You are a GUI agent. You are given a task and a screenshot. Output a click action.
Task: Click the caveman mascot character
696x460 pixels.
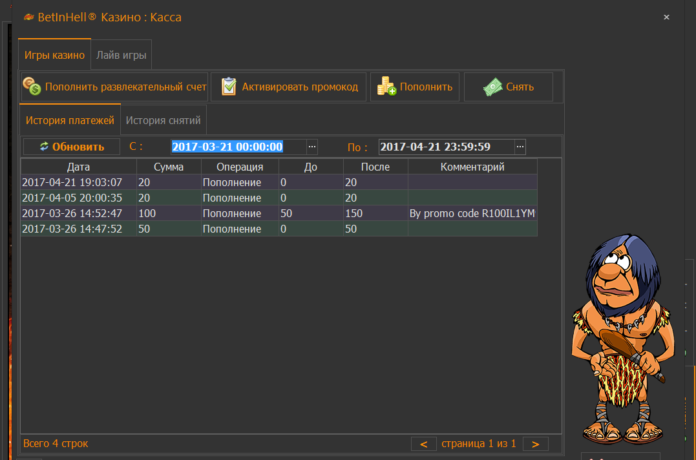tap(621, 336)
